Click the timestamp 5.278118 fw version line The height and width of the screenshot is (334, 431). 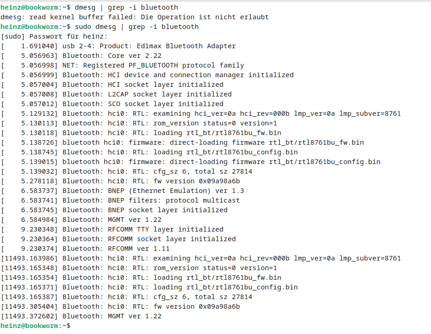point(120,181)
